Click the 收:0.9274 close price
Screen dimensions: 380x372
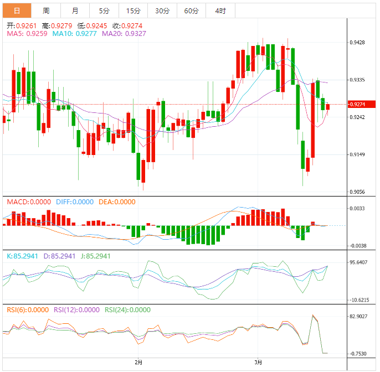[x=127, y=26]
